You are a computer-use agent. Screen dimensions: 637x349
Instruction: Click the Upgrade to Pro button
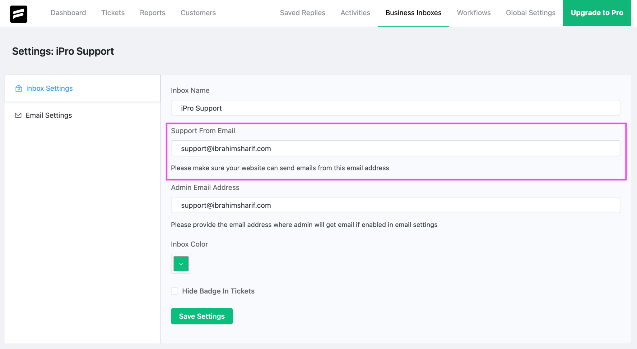597,13
